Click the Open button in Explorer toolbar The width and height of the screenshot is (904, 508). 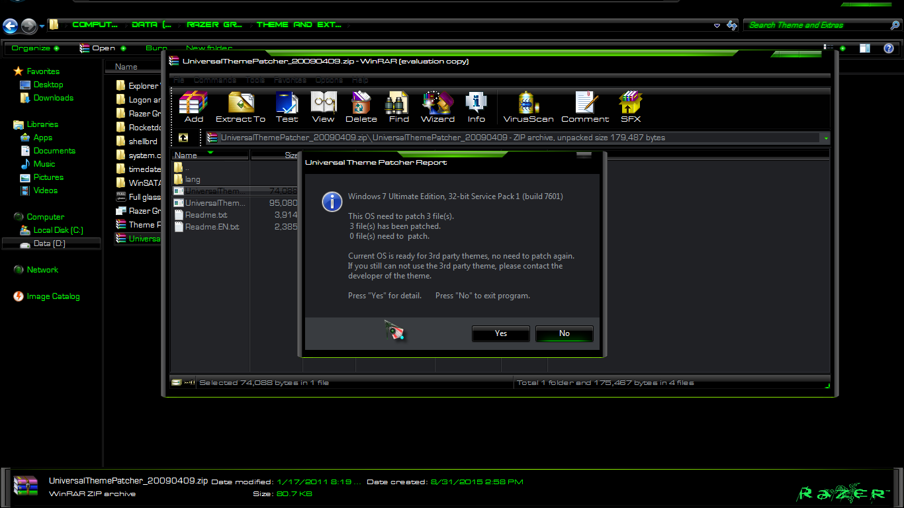click(x=97, y=48)
